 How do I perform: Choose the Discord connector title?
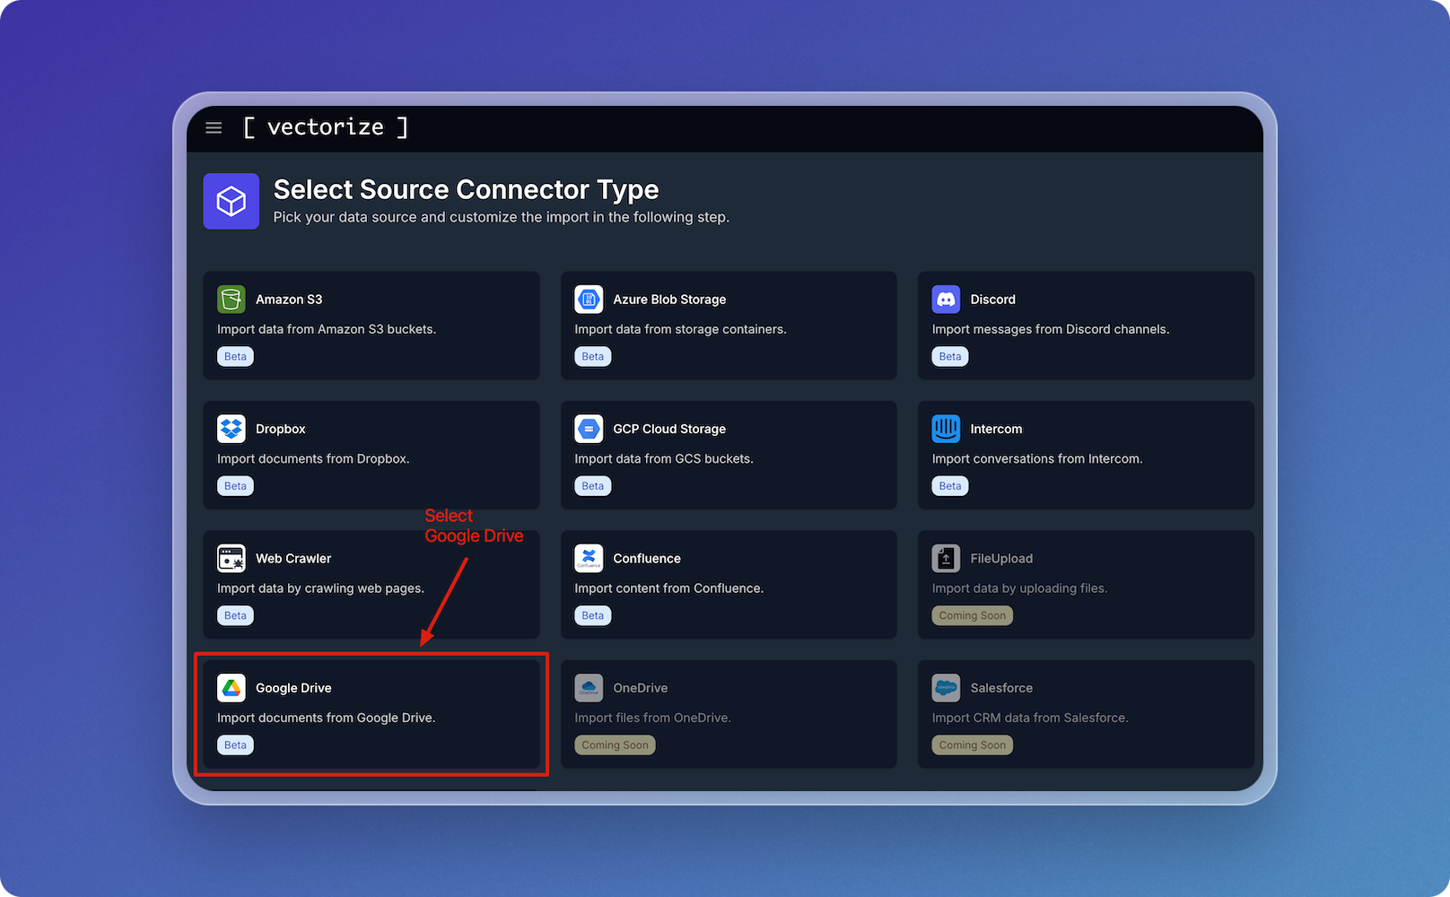click(993, 300)
